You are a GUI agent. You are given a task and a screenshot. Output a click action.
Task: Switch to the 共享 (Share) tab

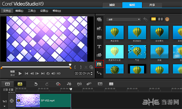click(x=152, y=5)
